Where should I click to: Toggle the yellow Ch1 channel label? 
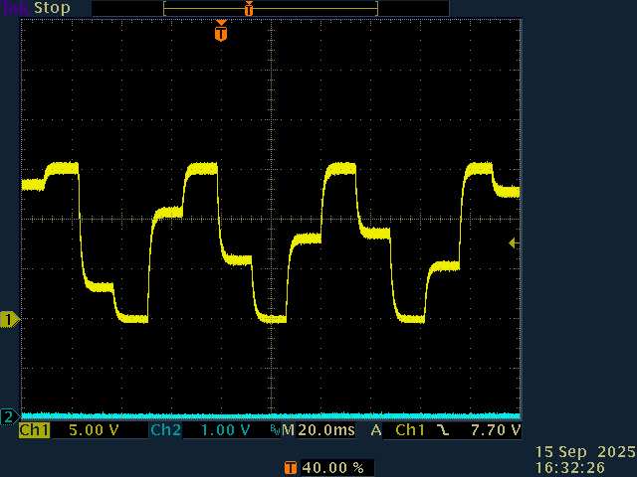tap(34, 430)
